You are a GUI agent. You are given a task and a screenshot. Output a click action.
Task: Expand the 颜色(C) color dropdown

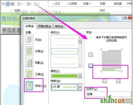[80, 76]
